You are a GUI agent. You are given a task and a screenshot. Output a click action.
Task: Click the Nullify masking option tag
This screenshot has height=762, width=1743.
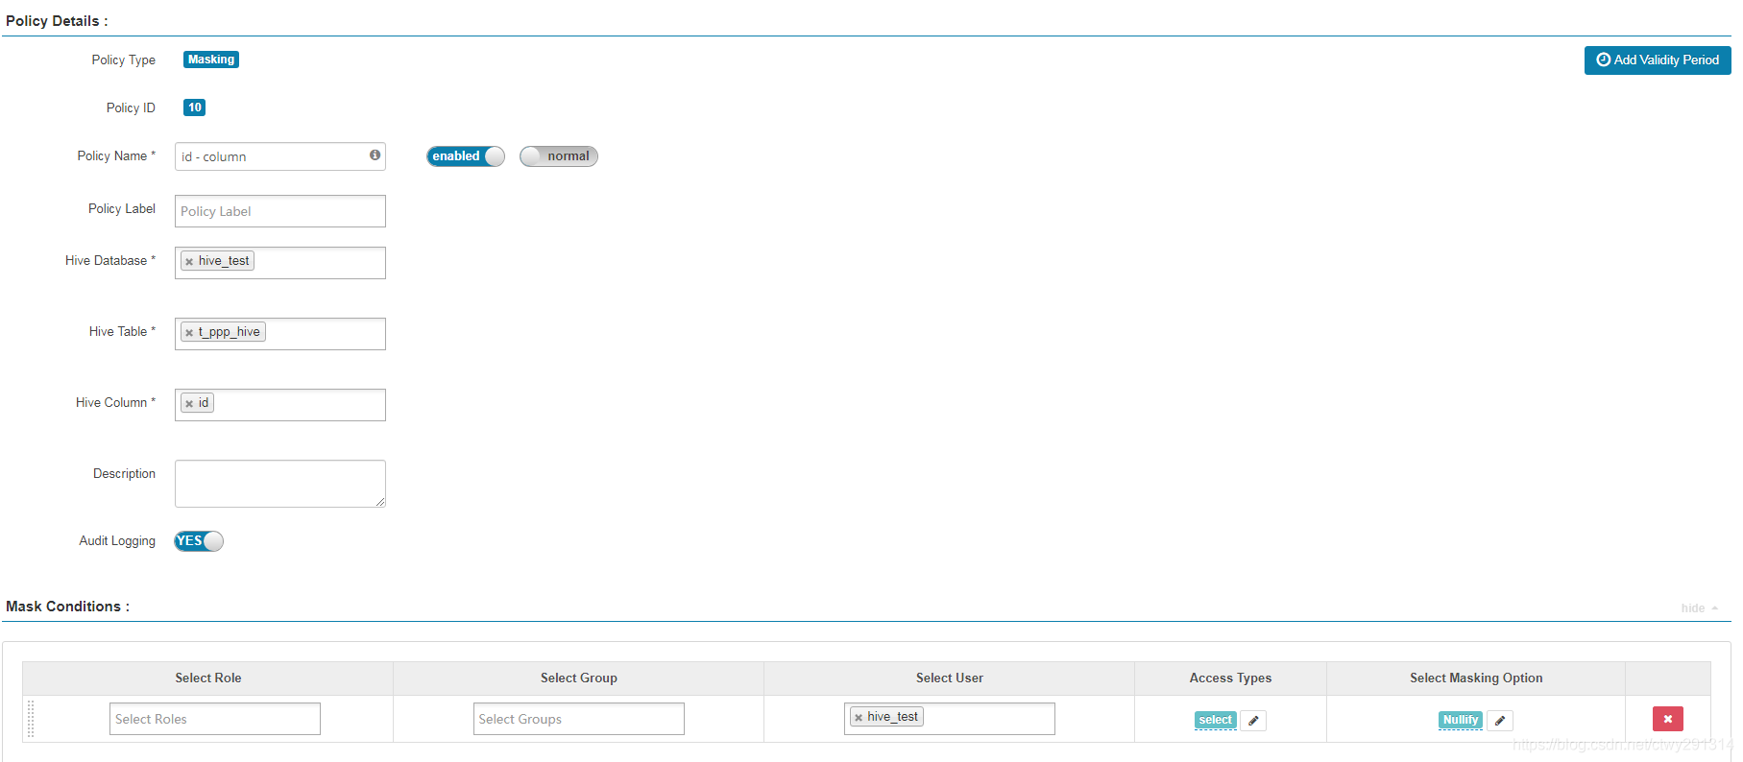point(1461,720)
